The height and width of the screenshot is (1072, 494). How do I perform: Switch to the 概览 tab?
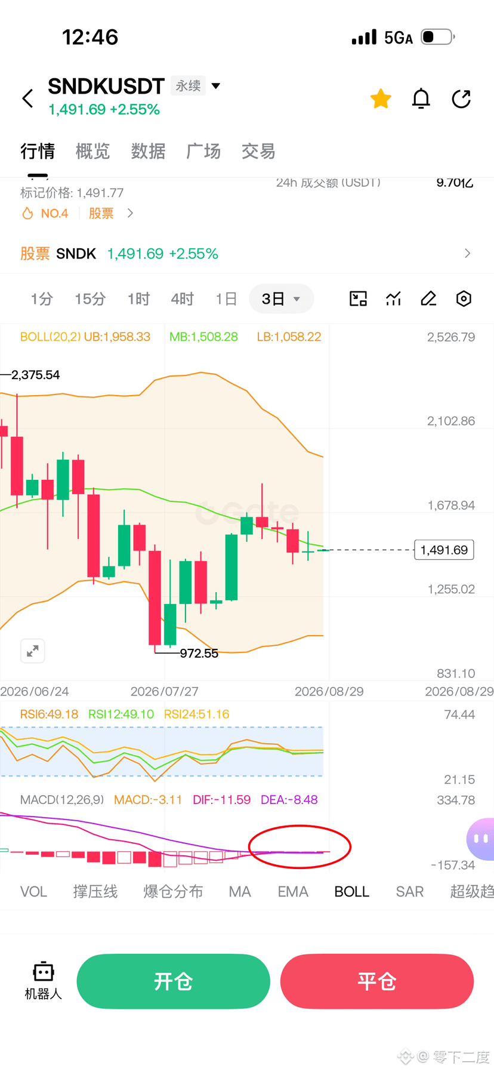[92, 151]
